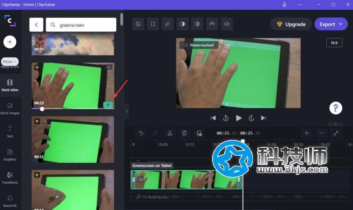Collapse the media side panel

(x=127, y=111)
